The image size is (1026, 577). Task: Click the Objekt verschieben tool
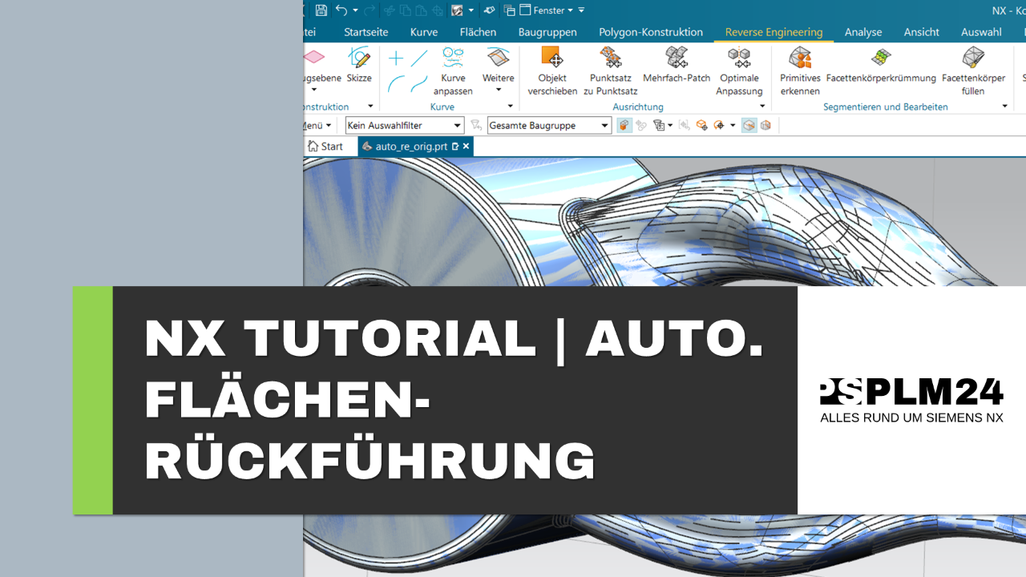pos(552,71)
